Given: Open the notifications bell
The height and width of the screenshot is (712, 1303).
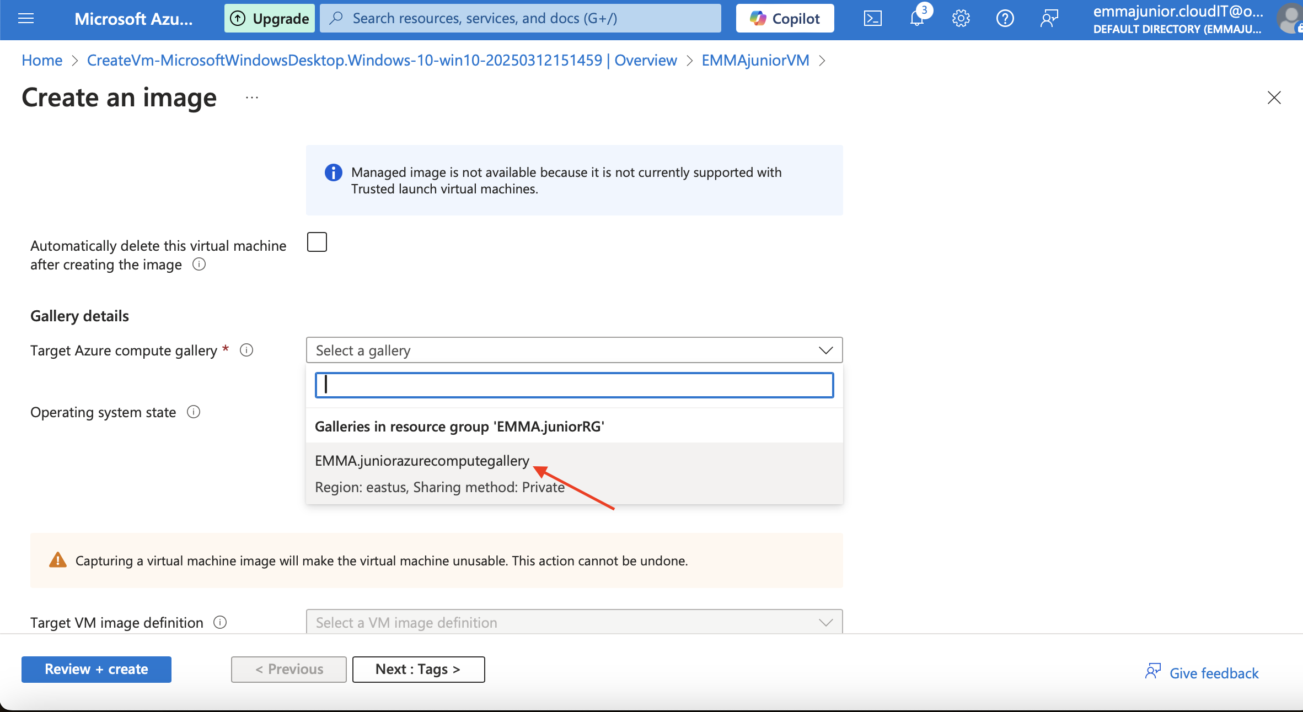Looking at the screenshot, I should [x=917, y=19].
